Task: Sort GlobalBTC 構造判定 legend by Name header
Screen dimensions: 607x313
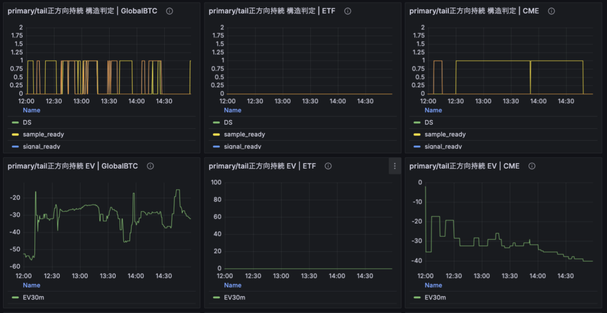Action: (x=31, y=110)
